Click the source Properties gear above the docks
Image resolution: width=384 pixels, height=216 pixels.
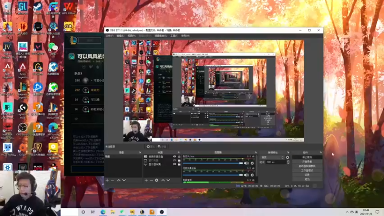[x=150, y=146]
